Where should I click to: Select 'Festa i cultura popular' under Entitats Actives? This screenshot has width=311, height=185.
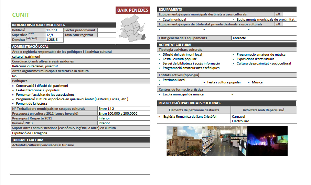[224, 82]
